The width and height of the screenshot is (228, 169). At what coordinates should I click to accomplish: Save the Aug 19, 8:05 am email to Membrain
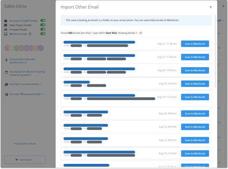195,84
